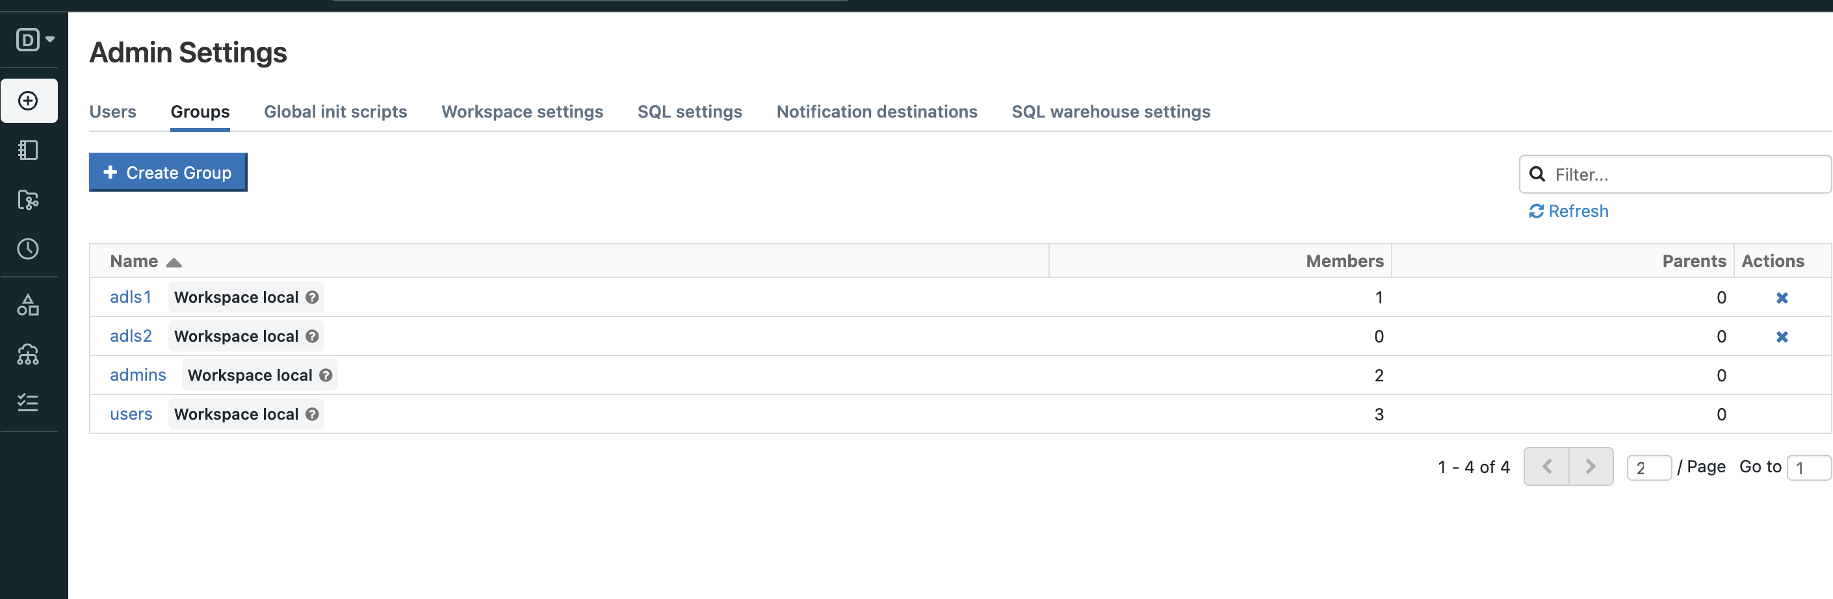Open the Databricks persona switcher dropdown
The image size is (1833, 599).
pos(34,40)
